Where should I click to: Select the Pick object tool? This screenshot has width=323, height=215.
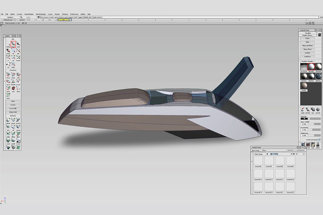pyautogui.click(x=13, y=44)
